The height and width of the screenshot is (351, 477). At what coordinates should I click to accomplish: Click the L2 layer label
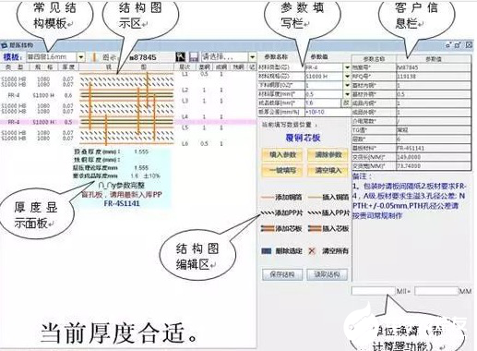(185, 91)
